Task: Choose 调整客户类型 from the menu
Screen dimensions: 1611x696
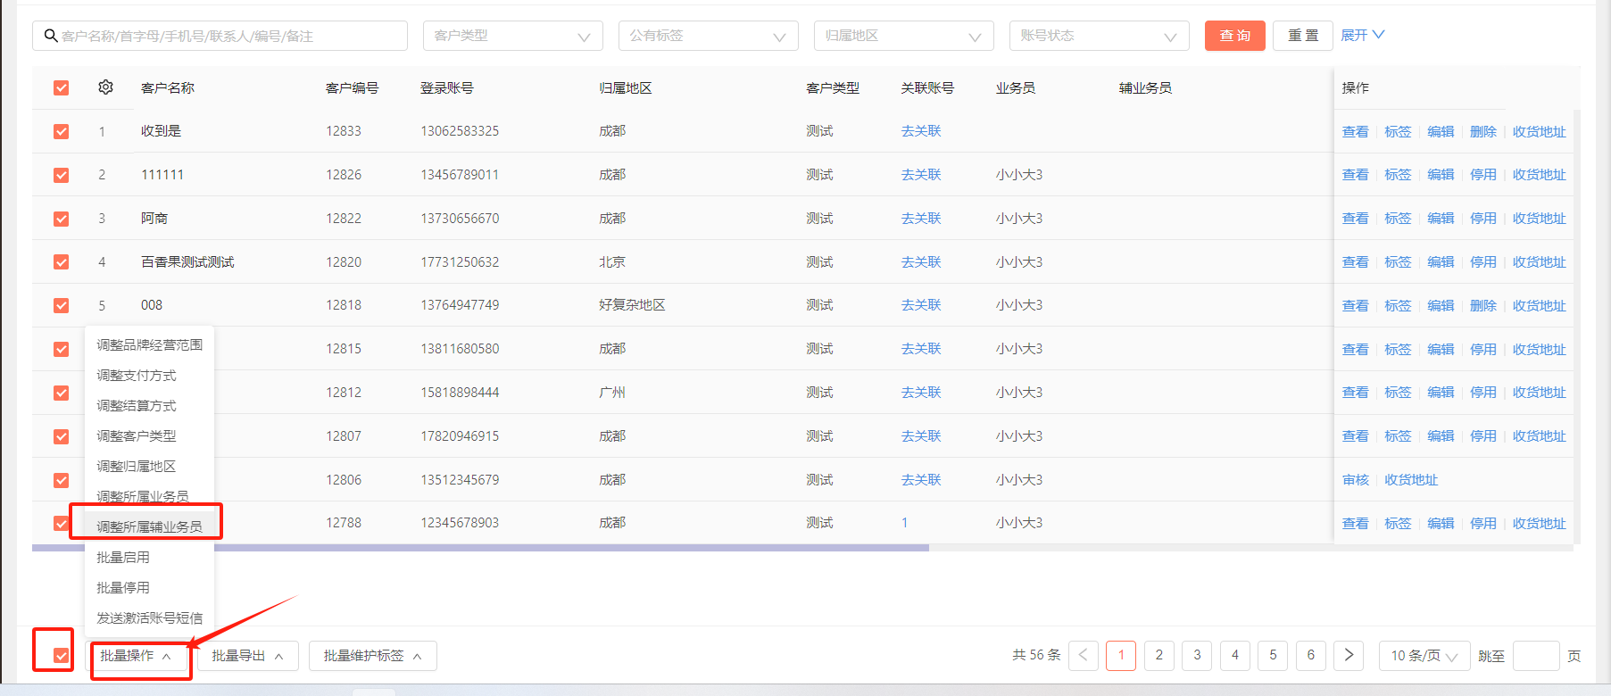Action: 149,435
